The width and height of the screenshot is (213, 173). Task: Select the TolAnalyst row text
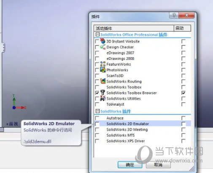tap(115, 104)
